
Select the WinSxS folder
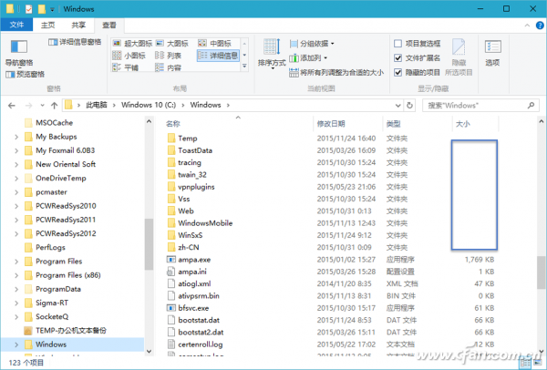(x=191, y=235)
